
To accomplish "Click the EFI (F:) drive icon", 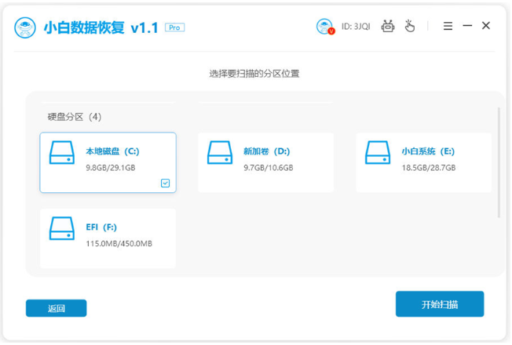I will click(62, 229).
